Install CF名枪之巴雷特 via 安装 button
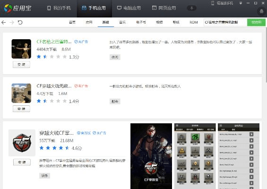Image resolution: width=267 pixels, height=189 pixels. coord(21,65)
